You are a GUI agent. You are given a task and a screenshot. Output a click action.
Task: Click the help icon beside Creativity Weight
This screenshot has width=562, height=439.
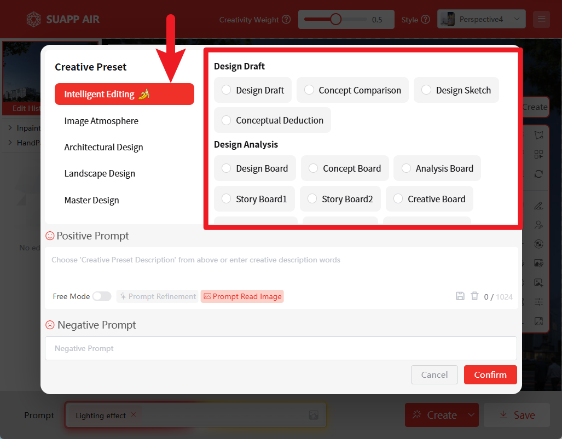tap(286, 20)
